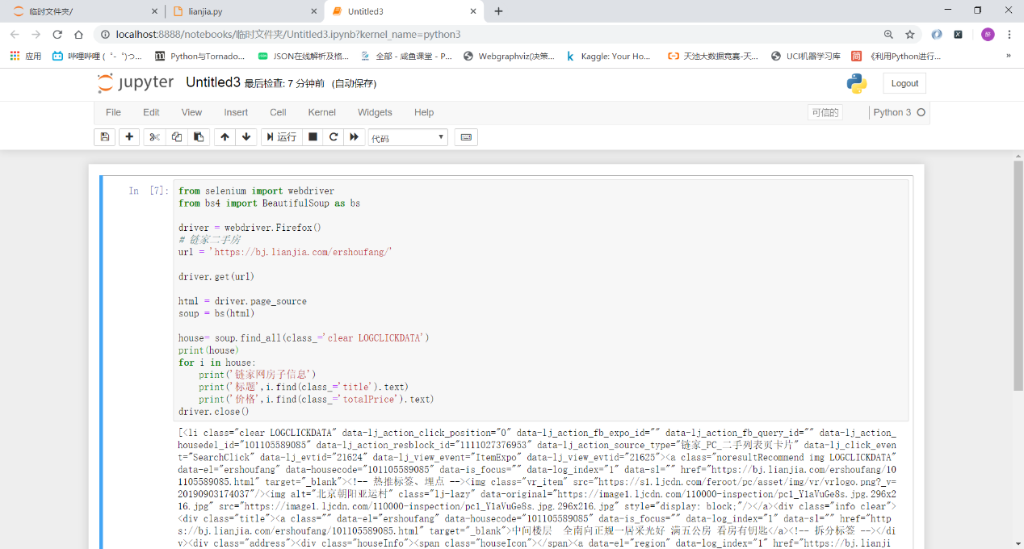This screenshot has width=1024, height=549.
Task: Open the Insert menu
Action: click(236, 112)
